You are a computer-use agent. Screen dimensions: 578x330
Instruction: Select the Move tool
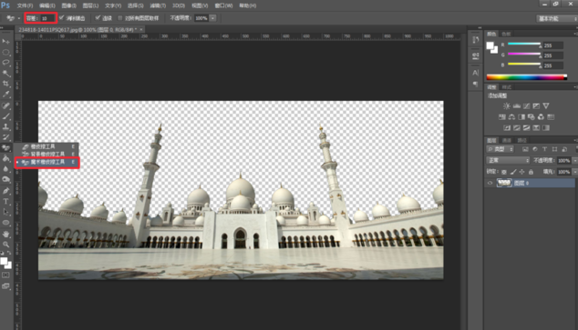[x=5, y=42]
